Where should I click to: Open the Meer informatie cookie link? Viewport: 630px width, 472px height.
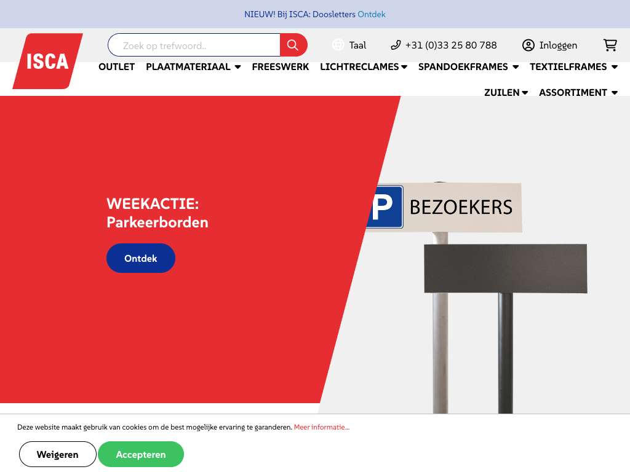tap(321, 427)
